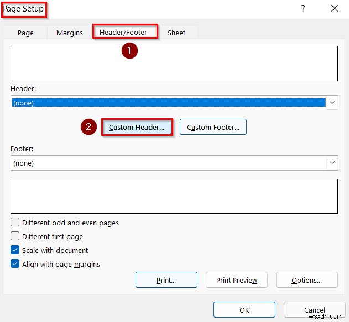Cancel the Page Setup dialog

coord(315,309)
